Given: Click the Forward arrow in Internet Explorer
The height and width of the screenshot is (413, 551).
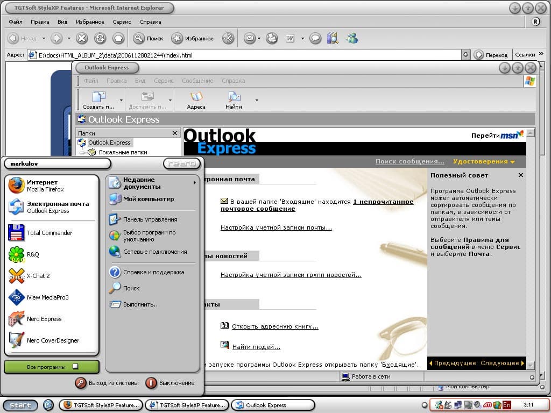Looking at the screenshot, I should pos(56,38).
